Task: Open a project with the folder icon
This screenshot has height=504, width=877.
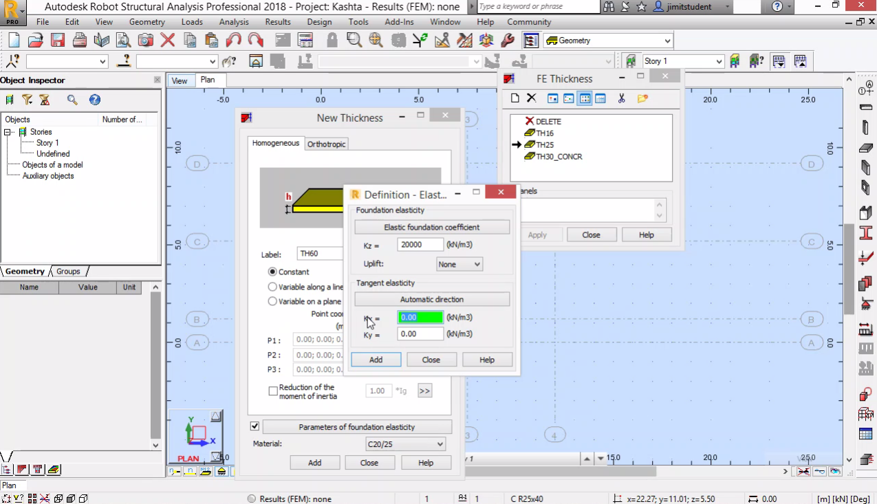Action: coord(36,41)
